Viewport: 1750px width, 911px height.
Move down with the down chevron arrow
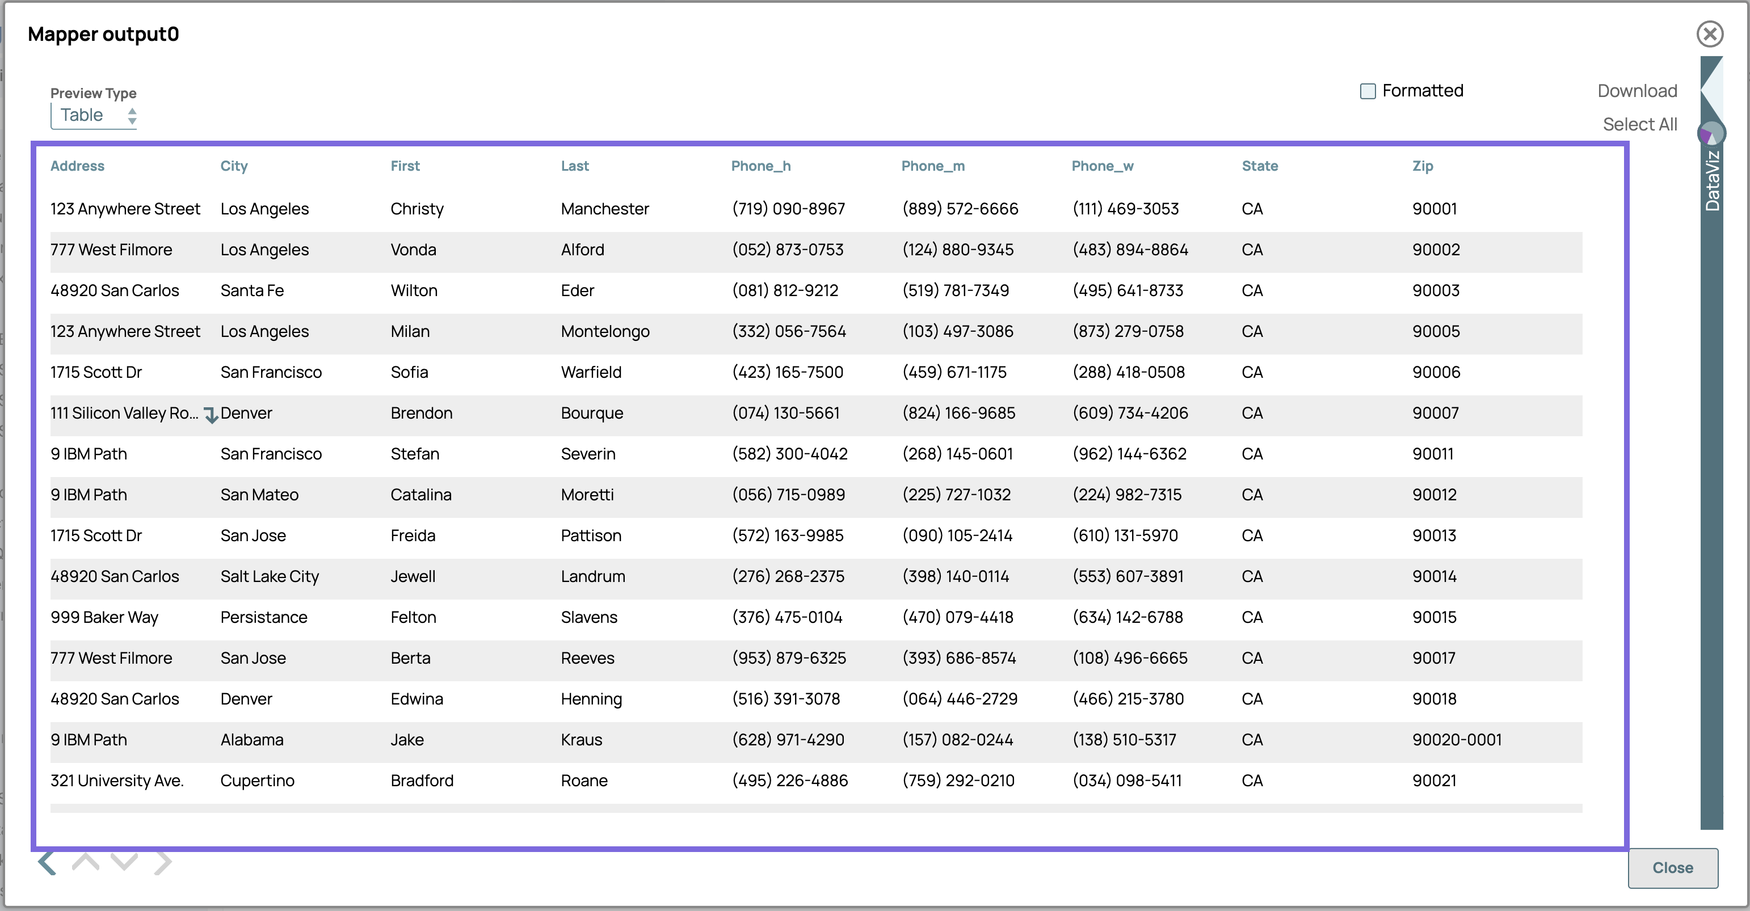pos(124,862)
